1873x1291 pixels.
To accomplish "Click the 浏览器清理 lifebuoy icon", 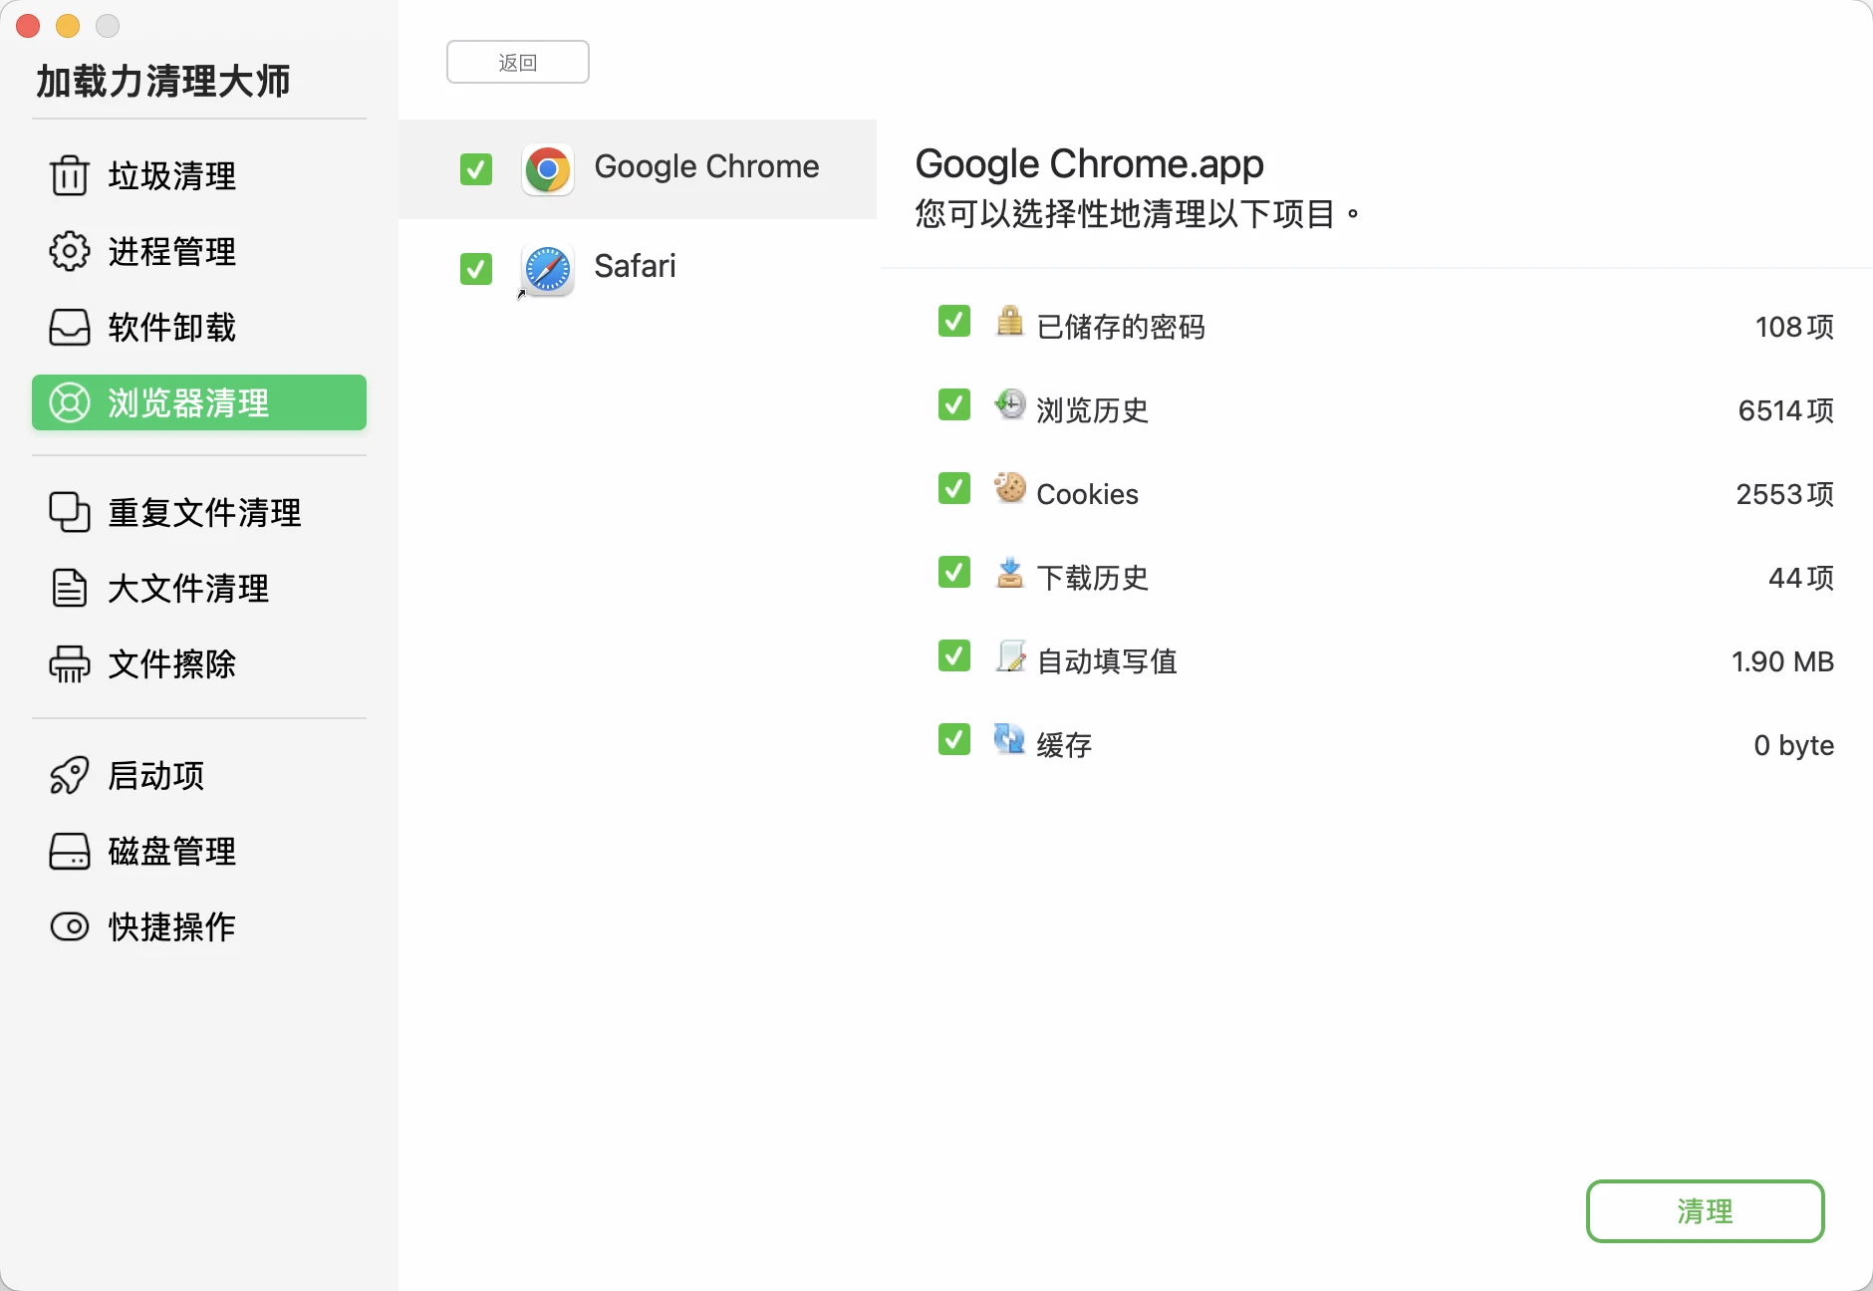I will [68, 402].
